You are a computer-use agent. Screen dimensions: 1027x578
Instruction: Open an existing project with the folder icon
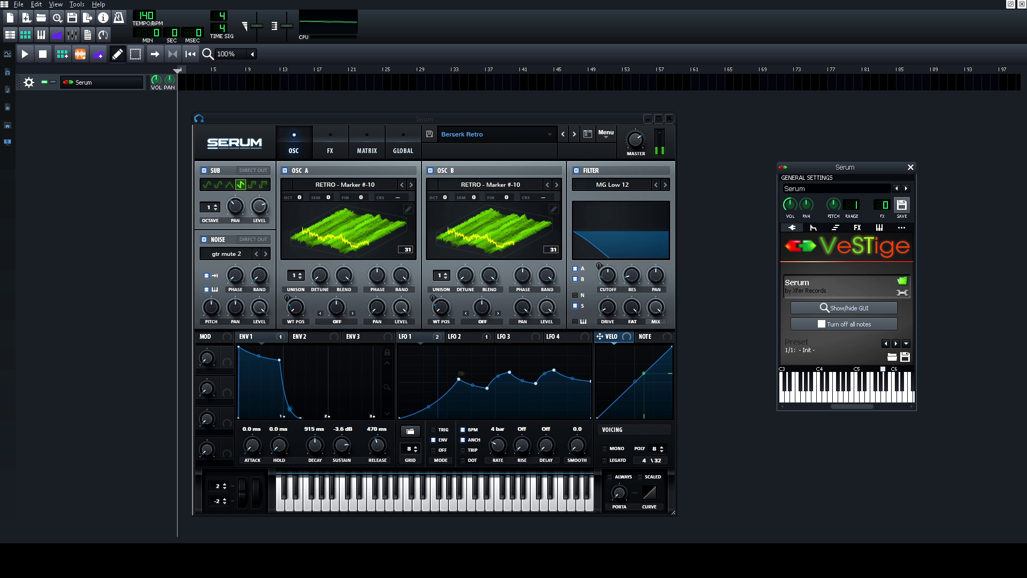pyautogui.click(x=41, y=18)
